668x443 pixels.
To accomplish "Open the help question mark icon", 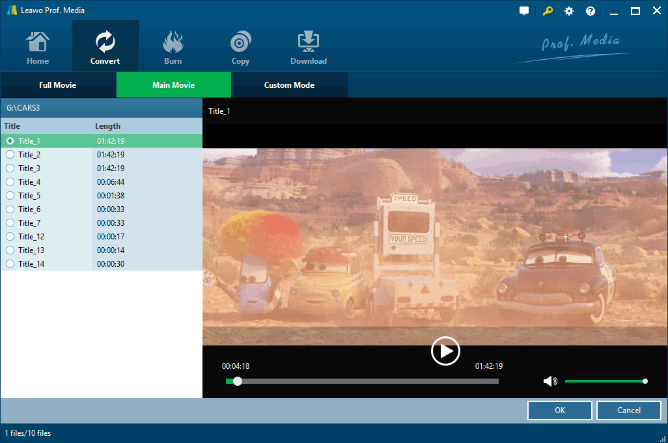I will click(590, 11).
